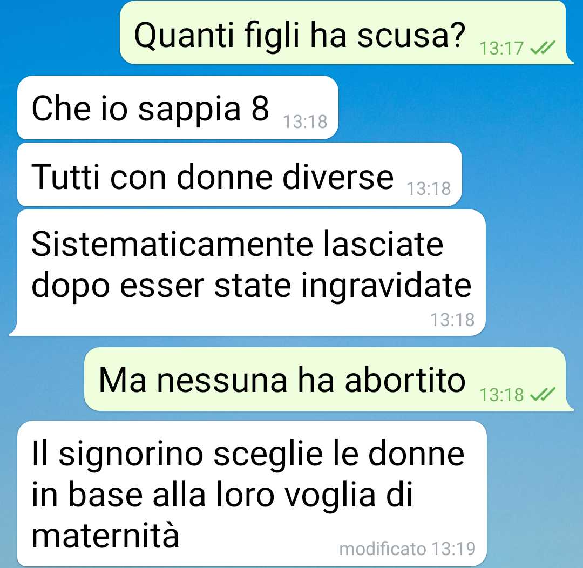Tap the 13:18 timestamp of 'Tutti con donne diverse'
The height and width of the screenshot is (568, 583).
[429, 188]
